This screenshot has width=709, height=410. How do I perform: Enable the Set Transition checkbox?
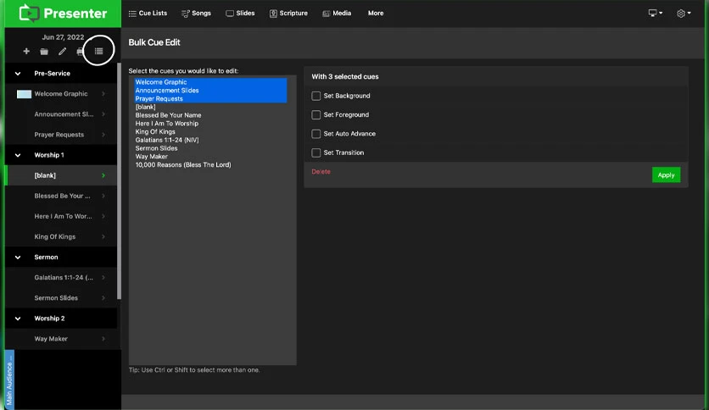coord(316,152)
